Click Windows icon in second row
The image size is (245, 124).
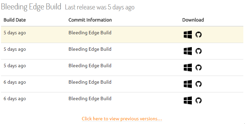(x=188, y=51)
